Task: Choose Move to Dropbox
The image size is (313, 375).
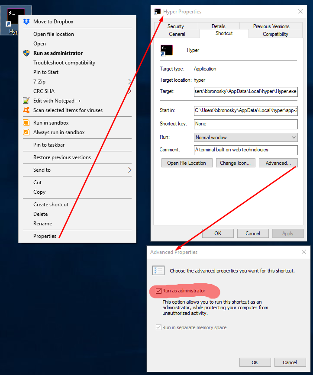Action: pyautogui.click(x=77, y=22)
